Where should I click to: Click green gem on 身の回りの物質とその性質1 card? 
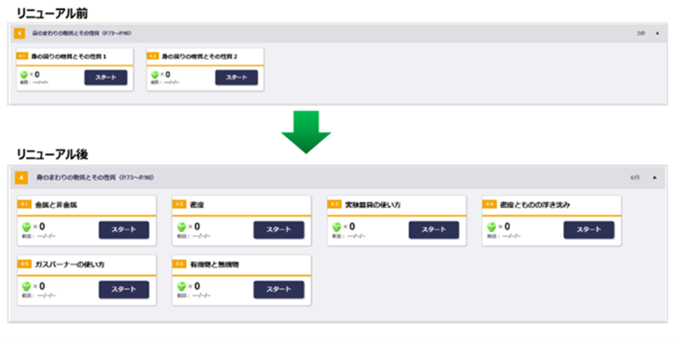pyautogui.click(x=24, y=75)
